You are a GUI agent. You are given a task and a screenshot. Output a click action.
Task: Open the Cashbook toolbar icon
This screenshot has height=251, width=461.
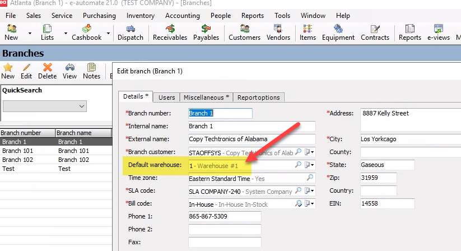(87, 32)
